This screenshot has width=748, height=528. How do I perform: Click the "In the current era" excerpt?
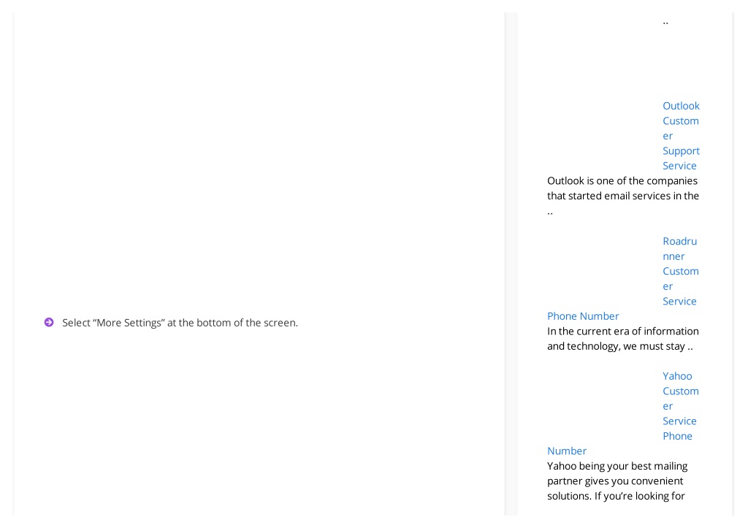pos(622,339)
